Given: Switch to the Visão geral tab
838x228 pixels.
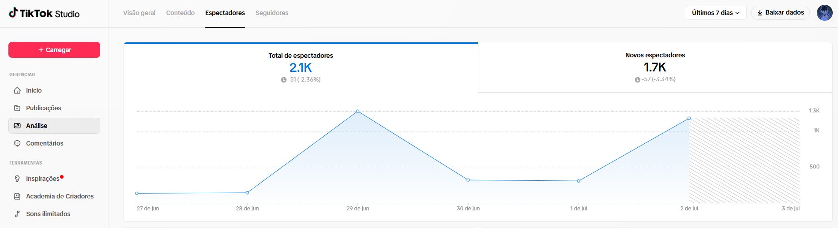Looking at the screenshot, I should 139,13.
